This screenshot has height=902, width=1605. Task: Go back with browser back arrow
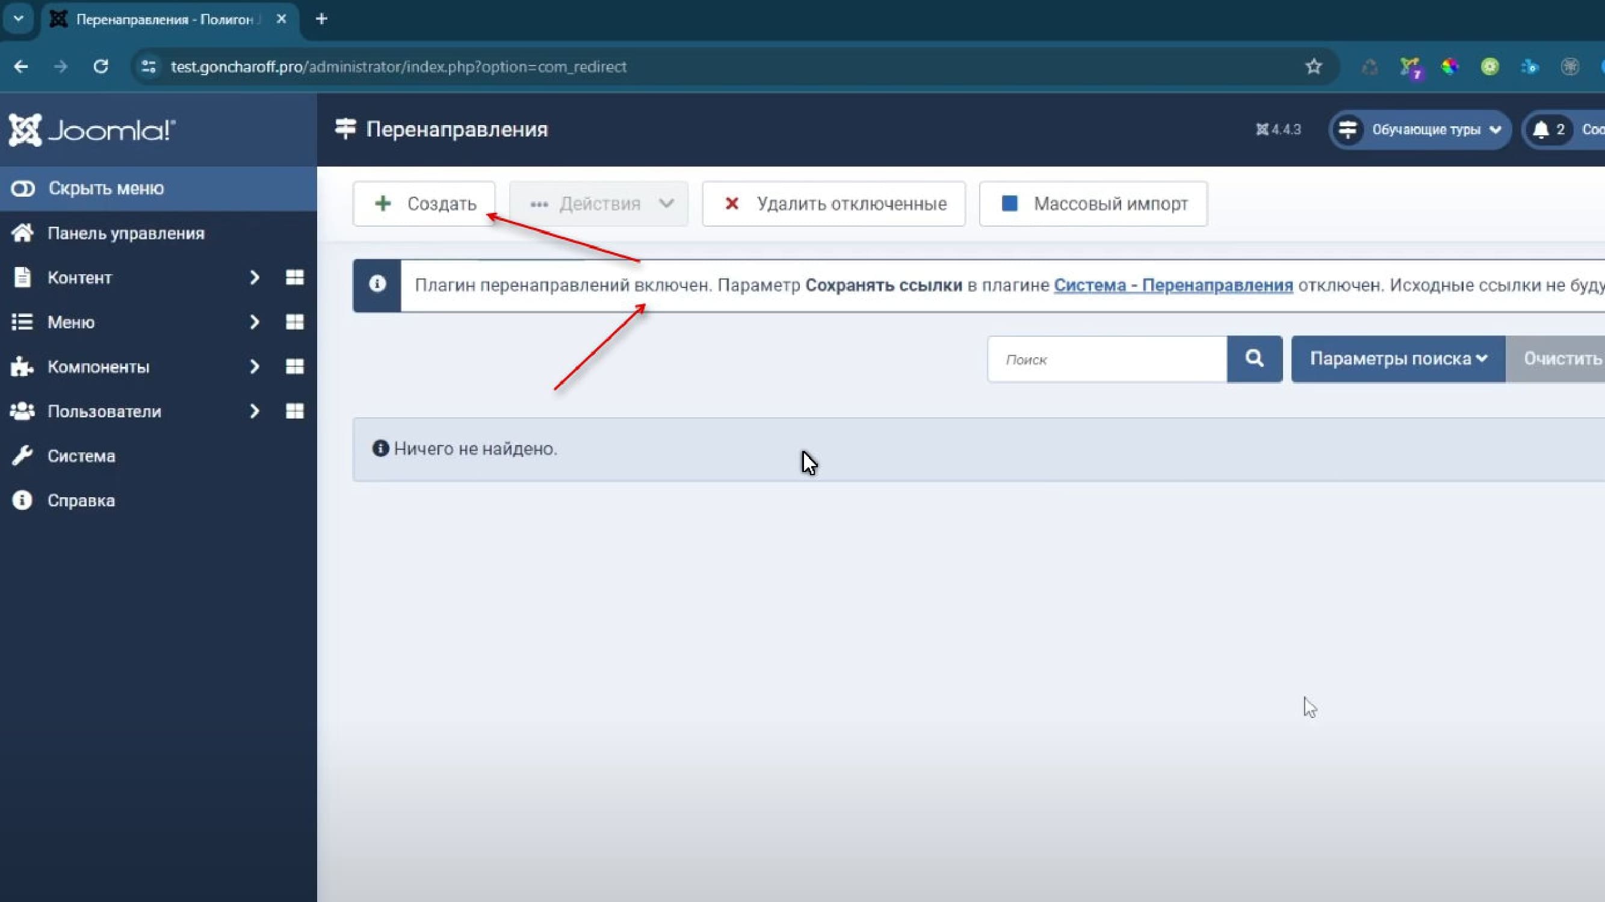pos(20,67)
